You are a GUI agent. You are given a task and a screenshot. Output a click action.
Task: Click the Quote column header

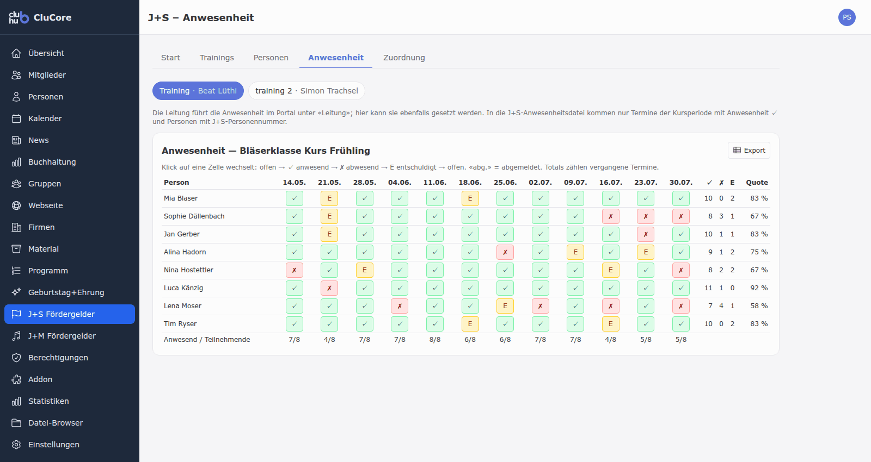coord(757,183)
